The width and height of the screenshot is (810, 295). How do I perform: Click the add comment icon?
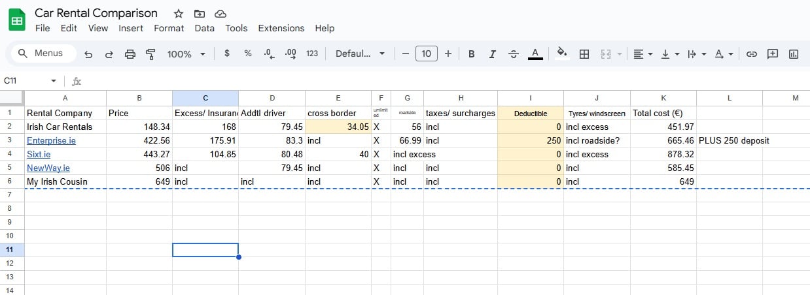pos(773,54)
